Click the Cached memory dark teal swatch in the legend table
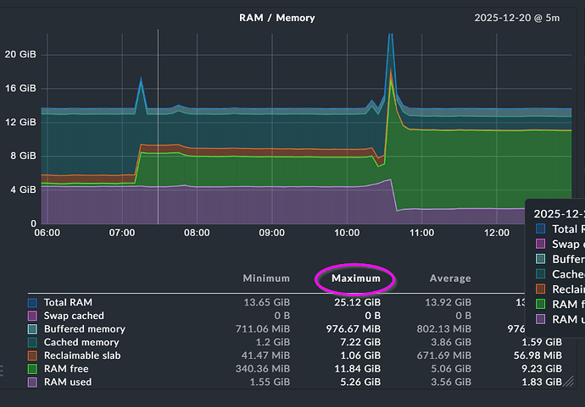585x407 pixels. 33,342
